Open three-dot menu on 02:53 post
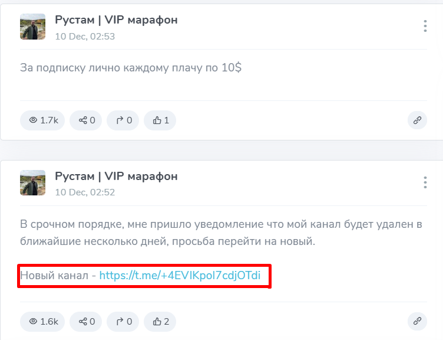443x340 pixels. (x=425, y=26)
